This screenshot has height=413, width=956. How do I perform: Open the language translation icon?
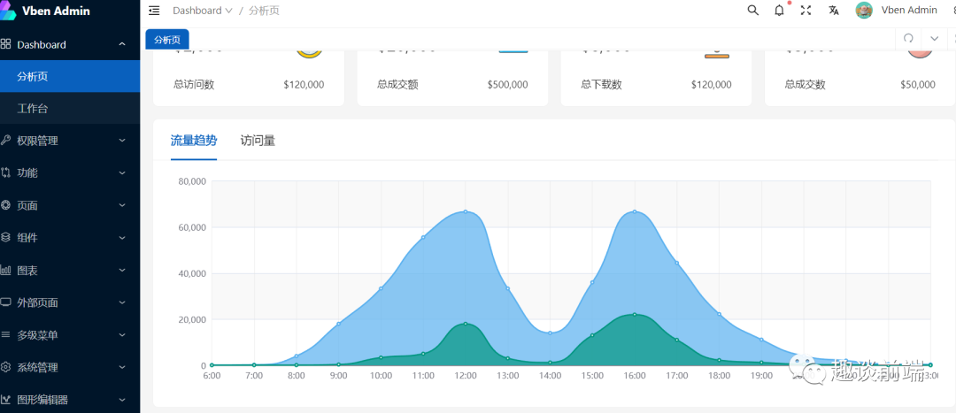[834, 11]
